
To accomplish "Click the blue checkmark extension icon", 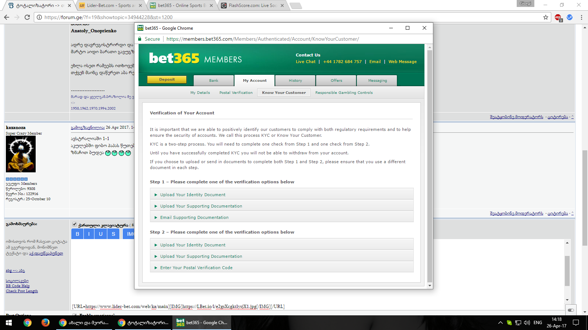I will [x=570, y=17].
